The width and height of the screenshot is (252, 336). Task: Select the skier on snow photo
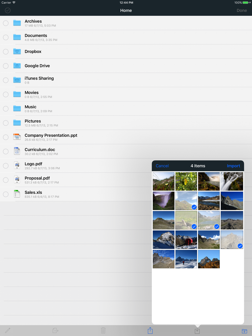(x=186, y=259)
